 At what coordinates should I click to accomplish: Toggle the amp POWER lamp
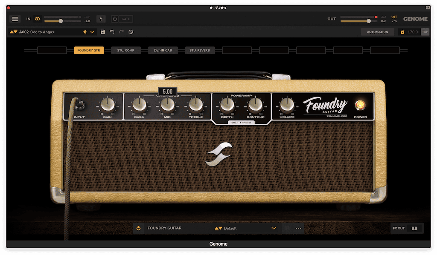click(x=360, y=105)
